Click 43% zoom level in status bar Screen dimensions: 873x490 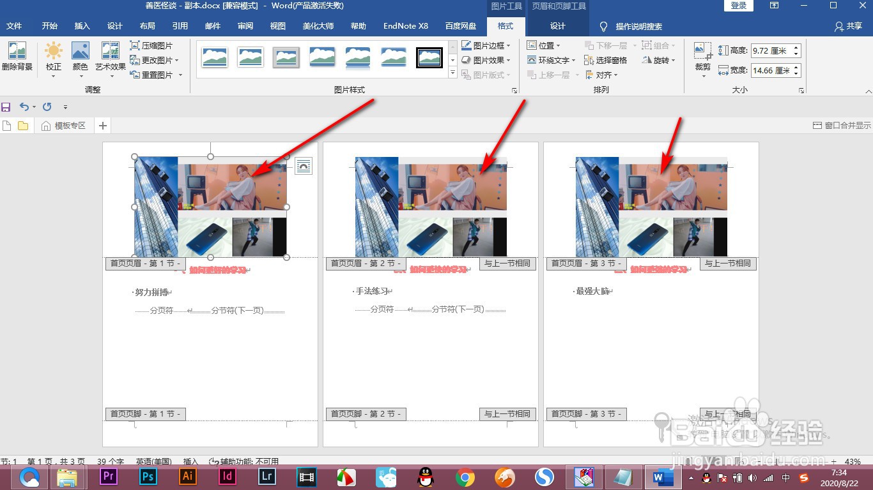tap(853, 461)
